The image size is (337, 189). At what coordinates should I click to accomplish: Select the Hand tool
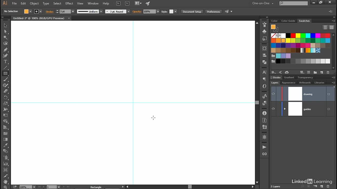[5, 181]
